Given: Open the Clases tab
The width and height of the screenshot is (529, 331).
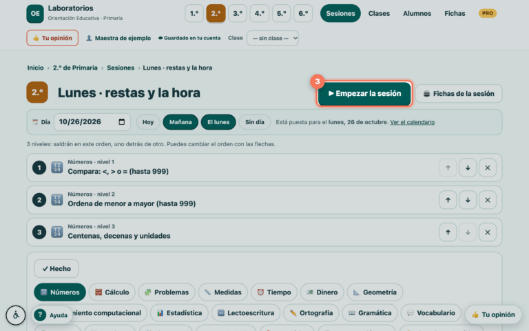Looking at the screenshot, I should point(379,14).
